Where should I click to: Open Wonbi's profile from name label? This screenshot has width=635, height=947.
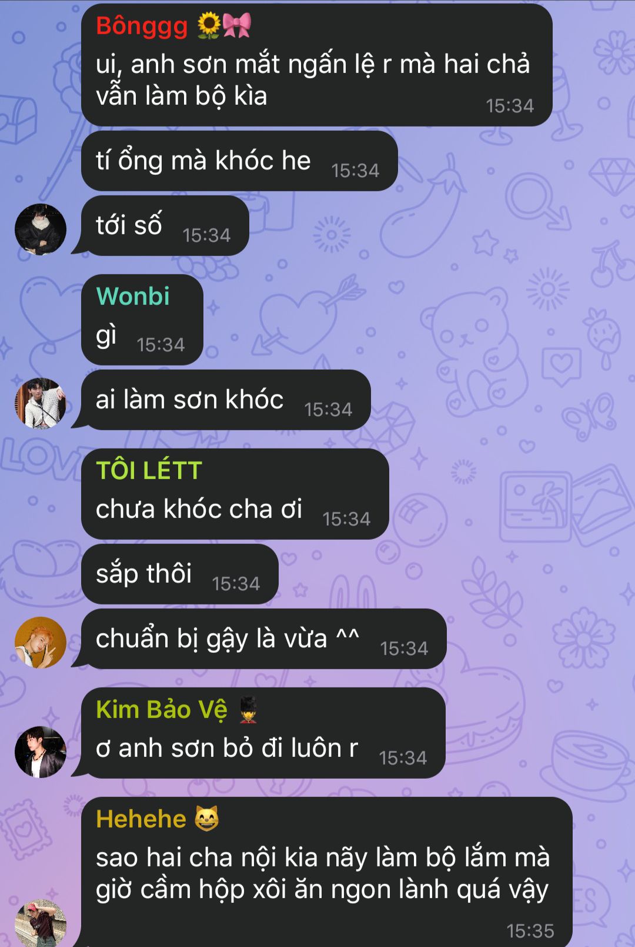133,296
